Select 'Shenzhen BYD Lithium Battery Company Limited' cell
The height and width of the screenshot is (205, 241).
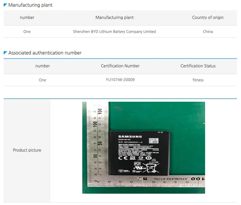pyautogui.click(x=115, y=32)
